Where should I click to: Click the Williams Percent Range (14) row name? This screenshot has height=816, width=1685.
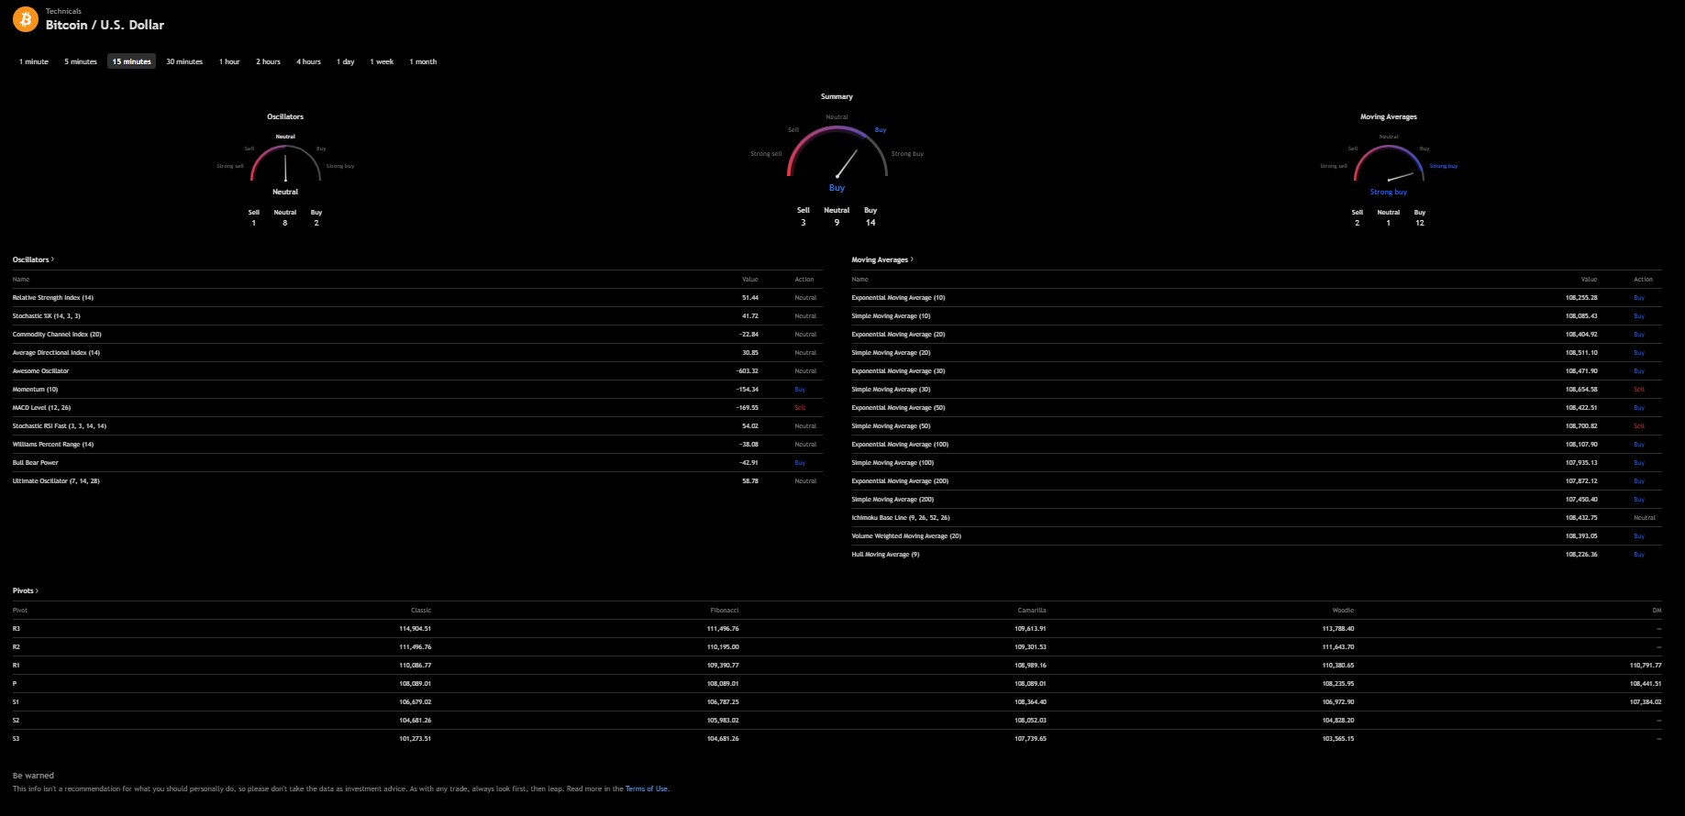point(53,445)
